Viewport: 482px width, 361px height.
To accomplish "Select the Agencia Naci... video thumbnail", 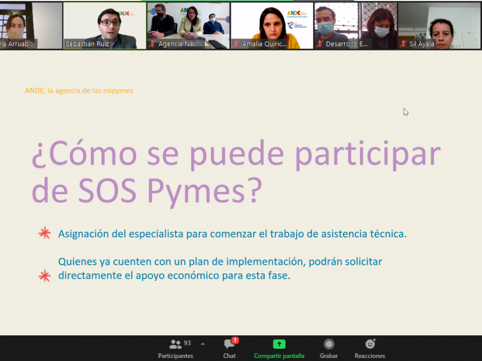I will click(189, 25).
